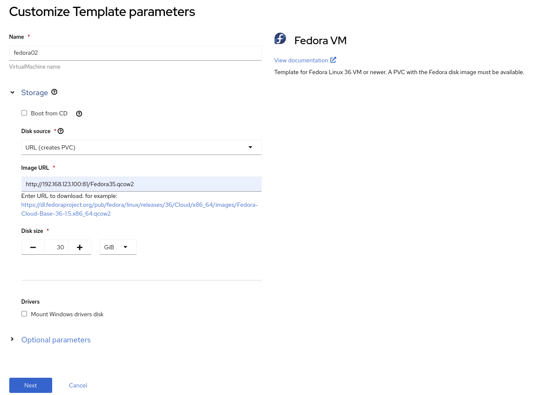This screenshot has height=395, width=534.
Task: Increase disk size with the plus button
Action: coord(80,247)
